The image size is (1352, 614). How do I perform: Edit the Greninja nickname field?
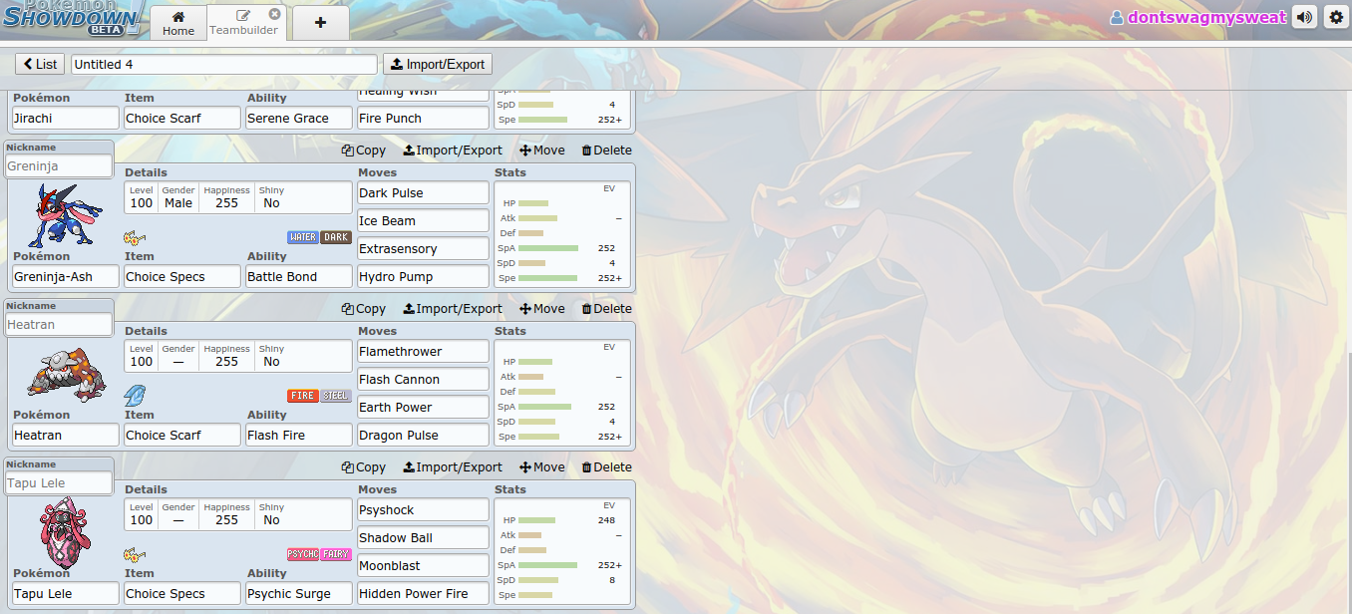pos(59,166)
